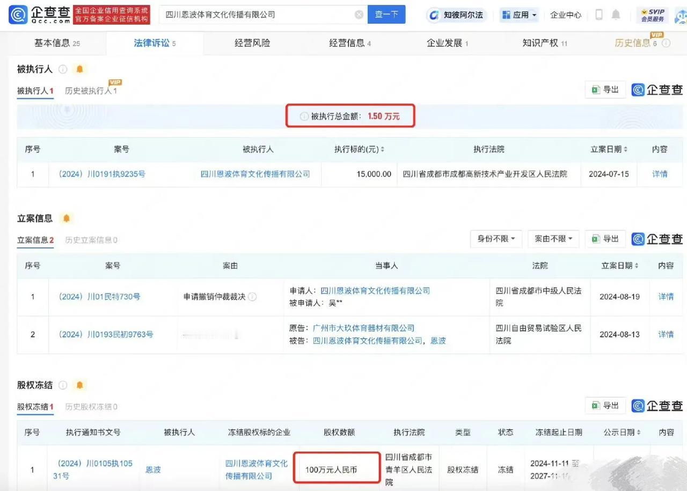Open notice (2024)川0105执10531号
This screenshot has width=687, height=491.
pyautogui.click(x=92, y=470)
